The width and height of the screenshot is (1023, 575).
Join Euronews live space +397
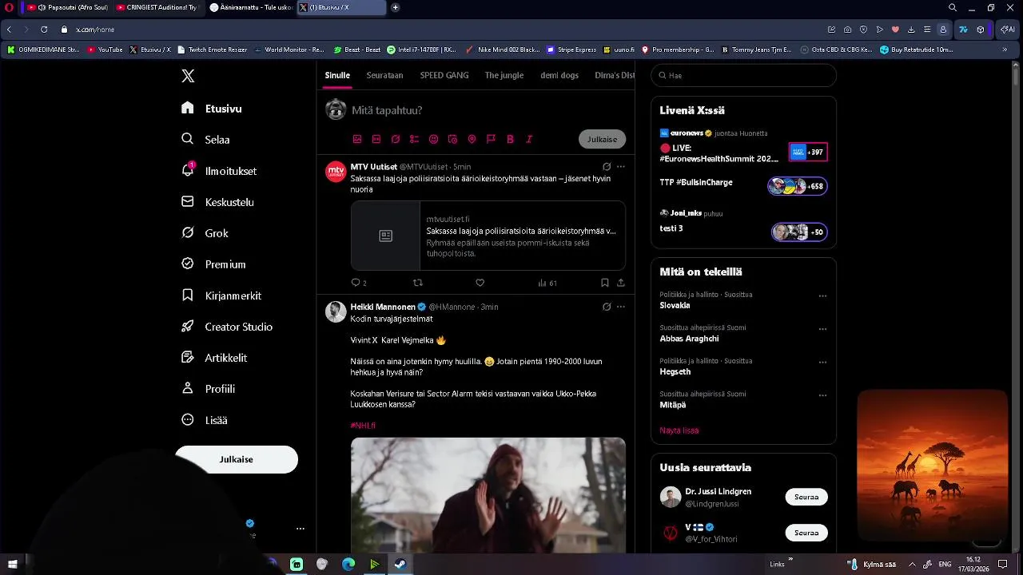[808, 152]
